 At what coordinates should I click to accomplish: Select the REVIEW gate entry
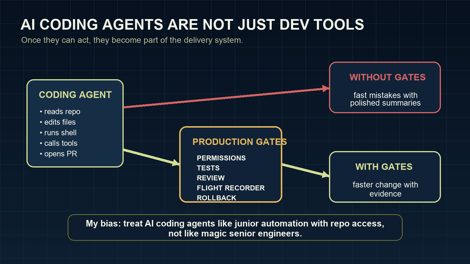(211, 178)
